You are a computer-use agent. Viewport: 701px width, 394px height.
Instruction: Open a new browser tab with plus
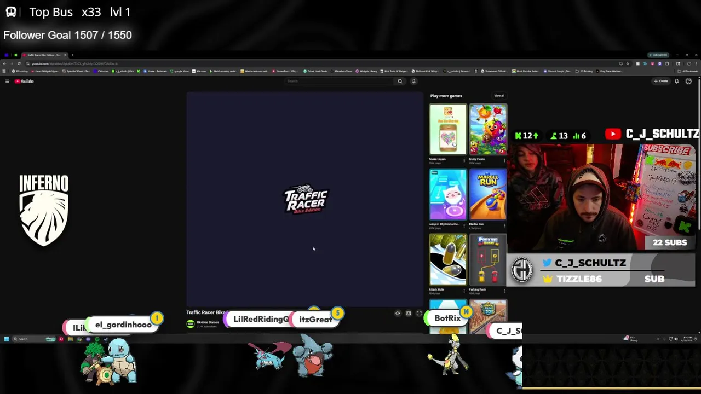[72, 55]
